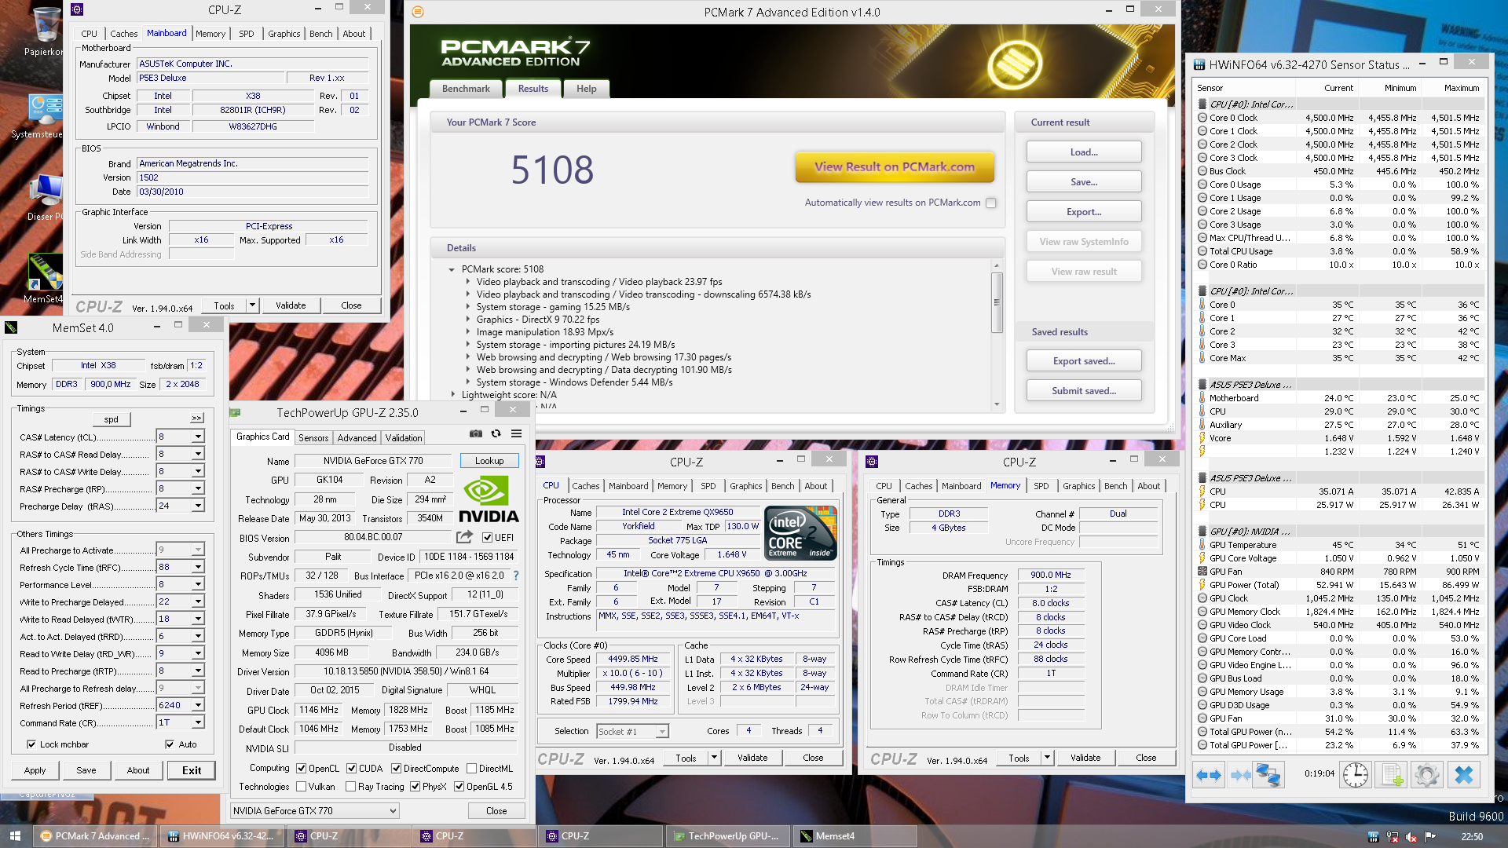The width and height of the screenshot is (1508, 848).
Task: Toggle UEFI checkbox in GPU-Z
Action: pos(487,538)
